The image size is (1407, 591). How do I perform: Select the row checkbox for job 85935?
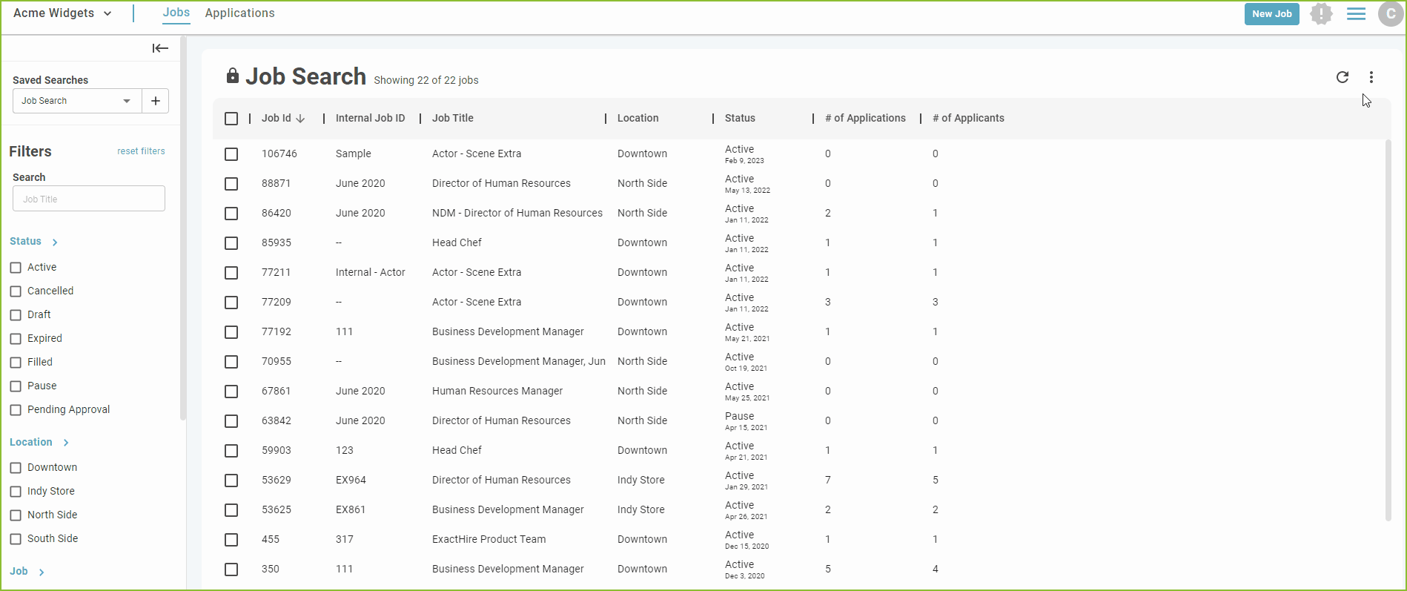(231, 243)
